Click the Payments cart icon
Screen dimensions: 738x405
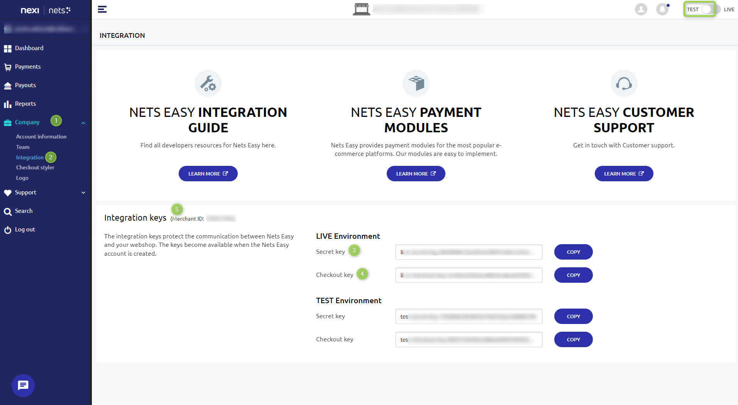(8, 67)
